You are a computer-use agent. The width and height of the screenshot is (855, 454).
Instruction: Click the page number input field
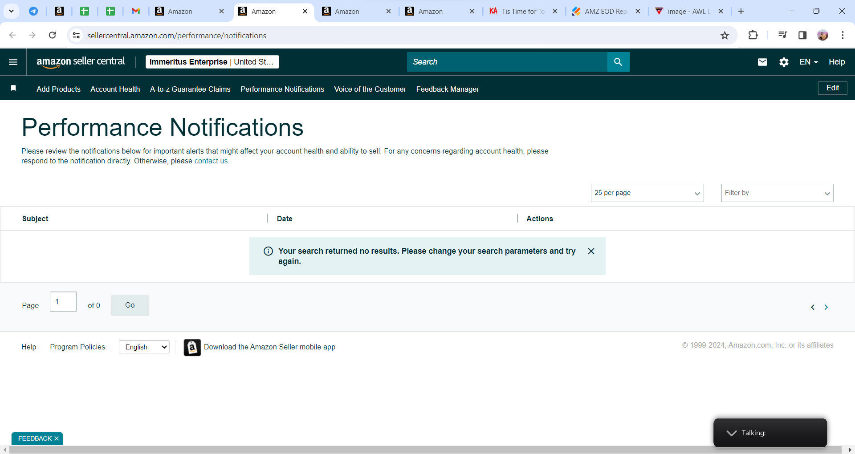point(63,302)
